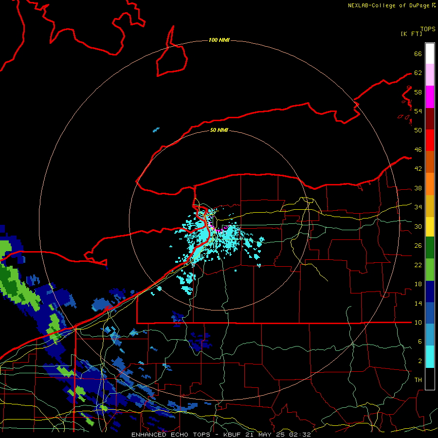Image resolution: width=438 pixels, height=438 pixels.
Task: Click the cyan legend swatch
Action: point(430,357)
